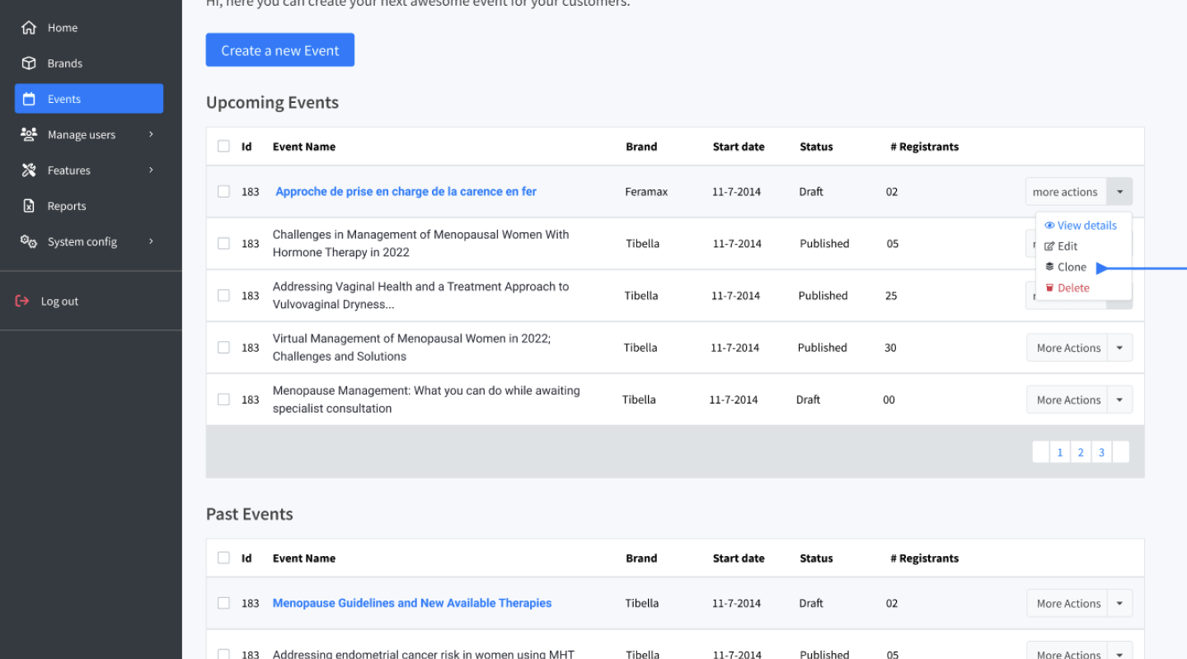Click the Home label in sidebar
1187x659 pixels.
[63, 28]
